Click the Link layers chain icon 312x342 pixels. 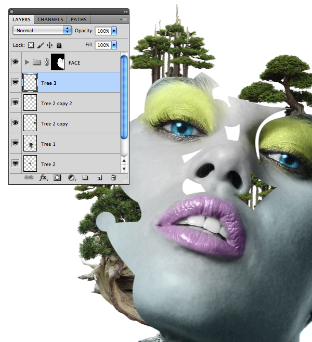tap(29, 178)
